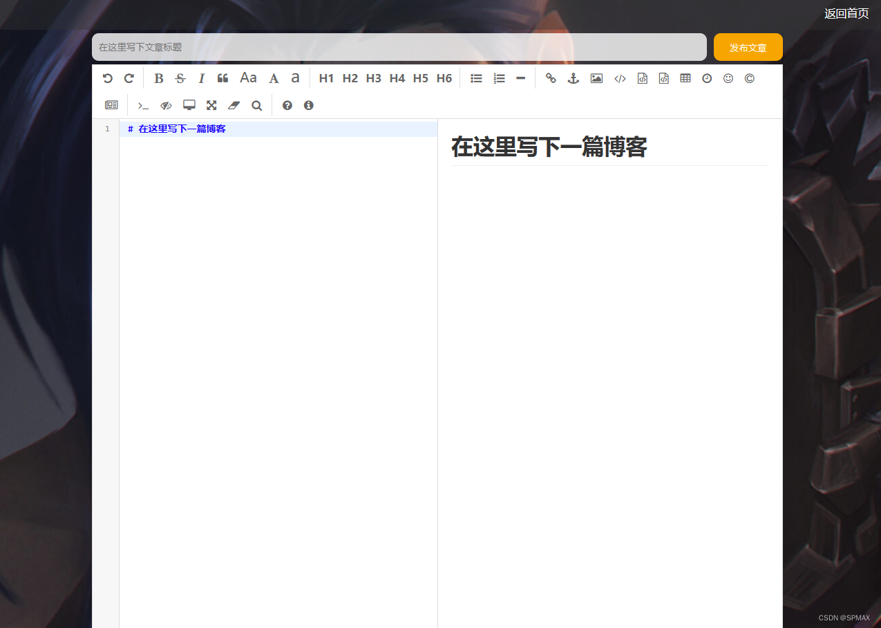Insert an H2 heading

(350, 78)
